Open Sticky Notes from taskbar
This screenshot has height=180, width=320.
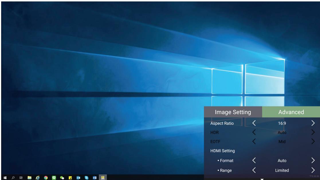pos(70,178)
